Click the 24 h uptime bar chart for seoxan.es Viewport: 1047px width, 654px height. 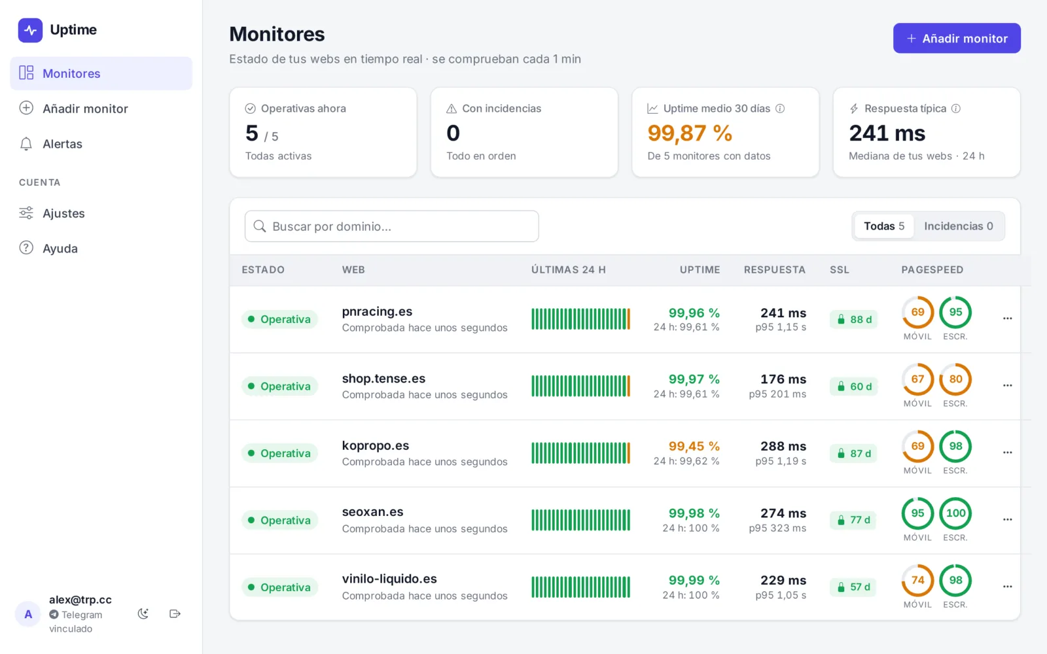(581, 520)
